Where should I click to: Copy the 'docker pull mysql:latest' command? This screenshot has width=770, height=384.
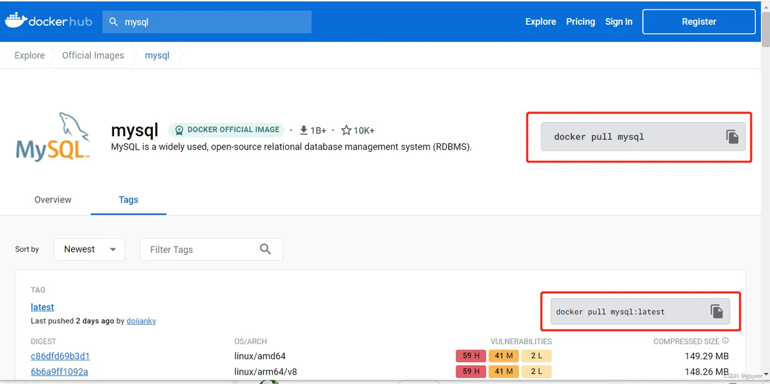click(x=716, y=311)
